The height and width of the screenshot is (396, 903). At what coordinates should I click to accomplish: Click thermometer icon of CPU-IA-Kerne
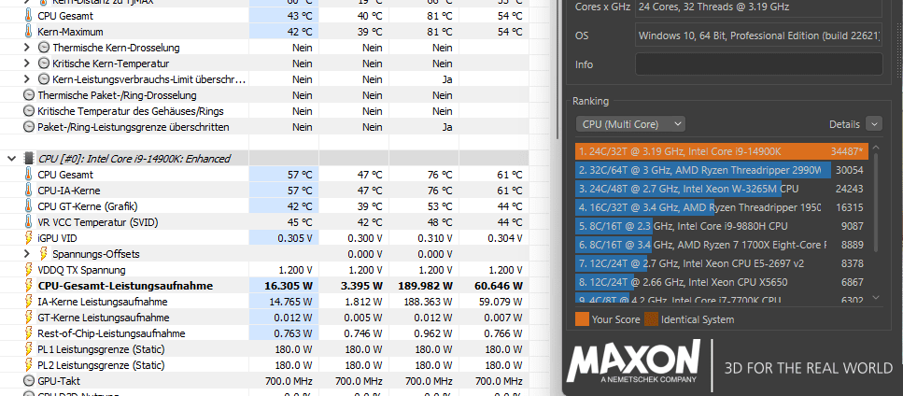[29, 191]
